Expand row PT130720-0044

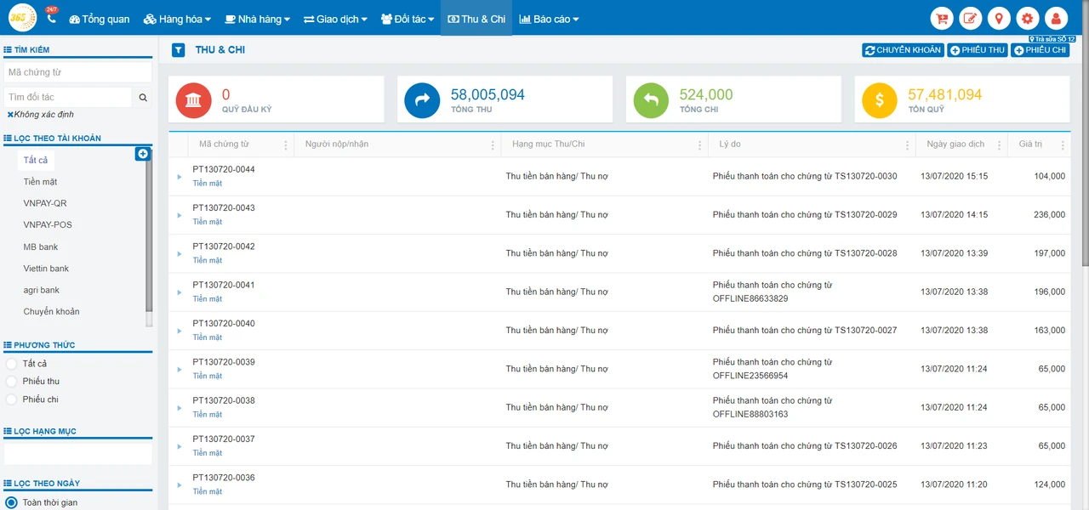point(180,177)
